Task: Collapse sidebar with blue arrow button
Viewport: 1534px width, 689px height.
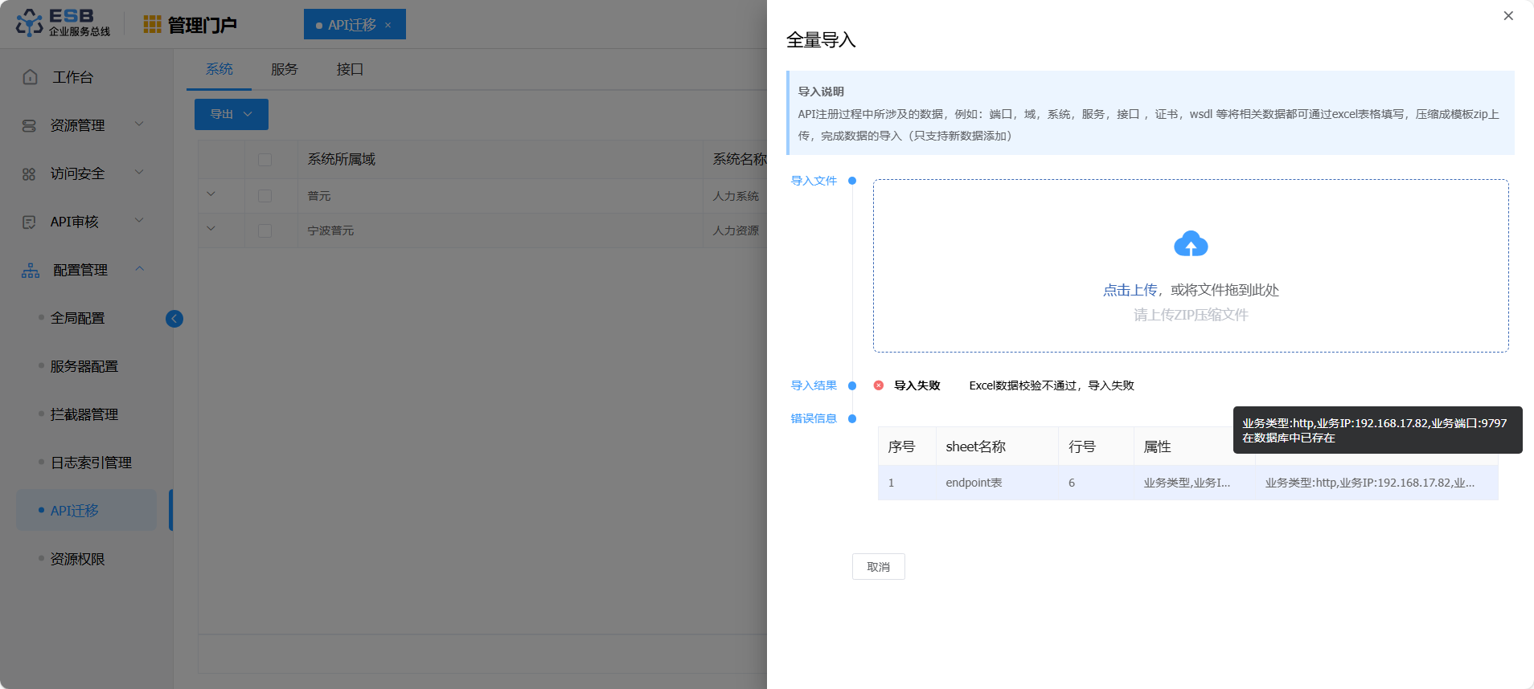Action: [174, 319]
